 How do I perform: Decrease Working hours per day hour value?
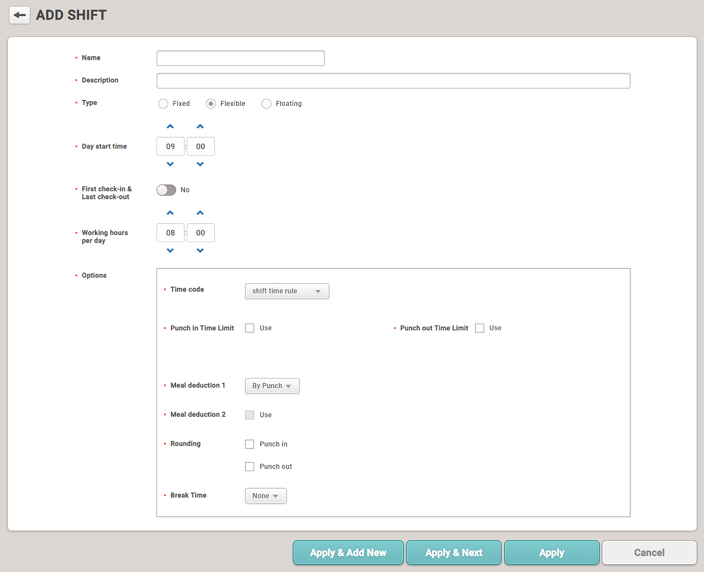pos(170,251)
